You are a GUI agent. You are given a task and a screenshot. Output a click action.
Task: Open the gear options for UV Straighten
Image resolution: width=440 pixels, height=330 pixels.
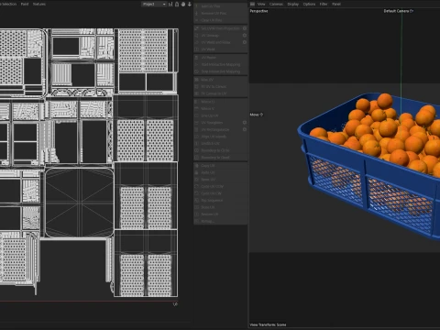(245, 122)
